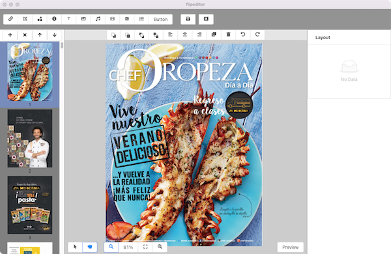391x254 pixels.
Task: Choose the bookmark flag tool
Action: [x=25, y=19]
